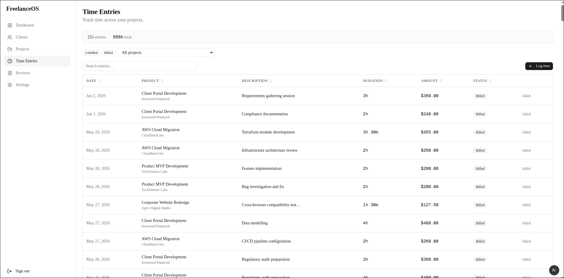Click the Invoices document icon
564x278 pixels.
10,73
